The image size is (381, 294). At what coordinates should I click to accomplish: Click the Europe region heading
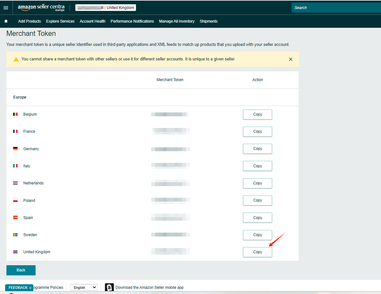tap(20, 97)
